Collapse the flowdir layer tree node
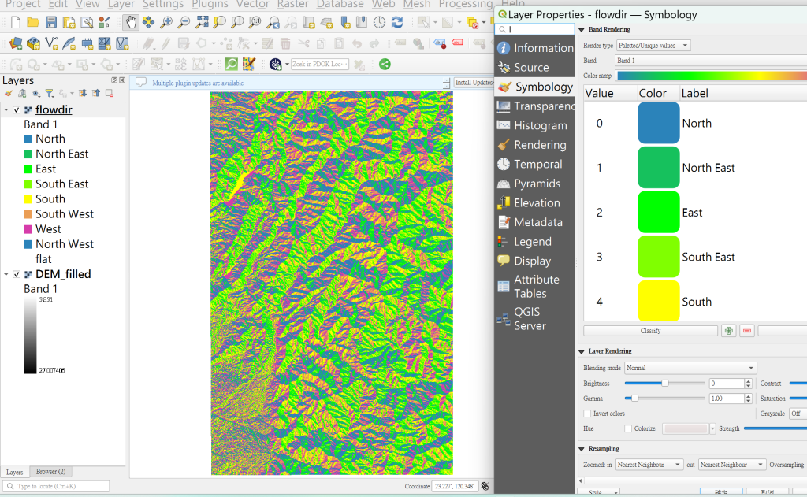 [6, 110]
